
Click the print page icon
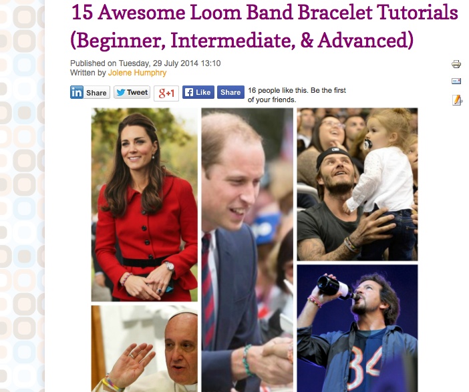click(456, 64)
